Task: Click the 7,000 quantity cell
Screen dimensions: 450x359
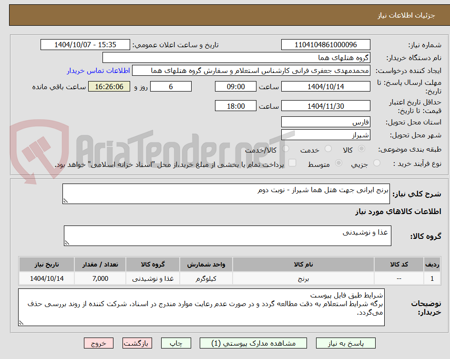Action: [x=100, y=278]
